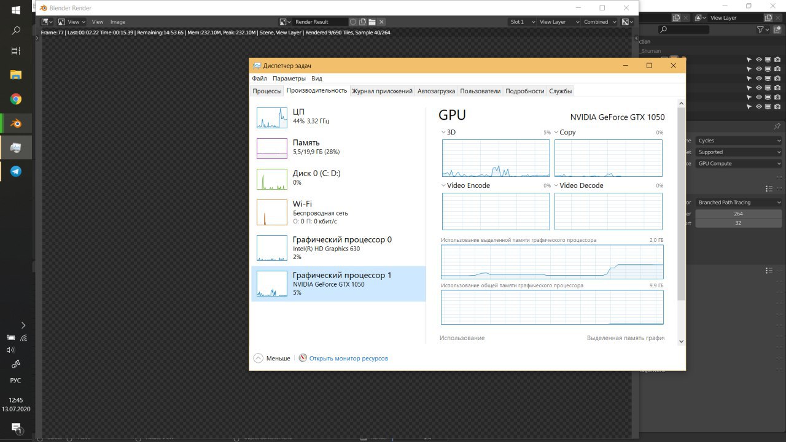Open the Image menu in Blender Render header
Screen dimensions: 786x442
[x=118, y=22]
